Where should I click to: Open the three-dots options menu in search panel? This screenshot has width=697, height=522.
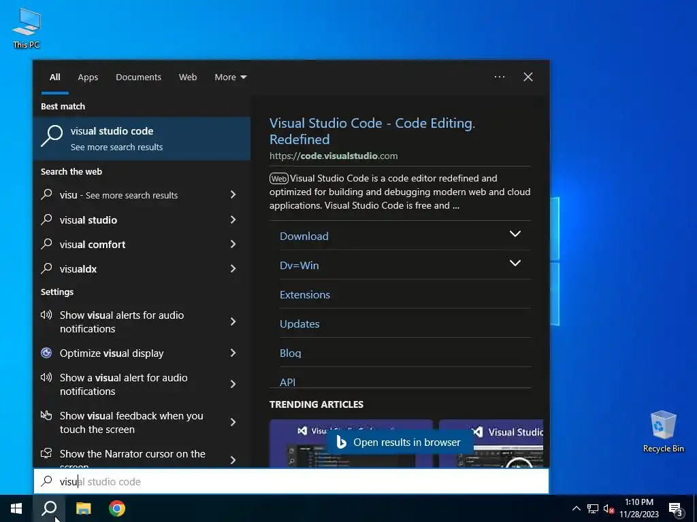[x=500, y=77]
